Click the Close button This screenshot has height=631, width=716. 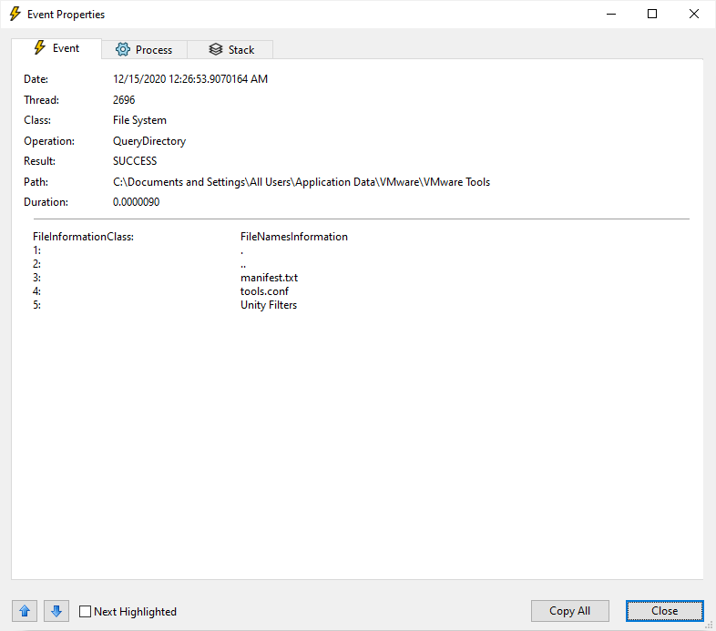point(664,611)
